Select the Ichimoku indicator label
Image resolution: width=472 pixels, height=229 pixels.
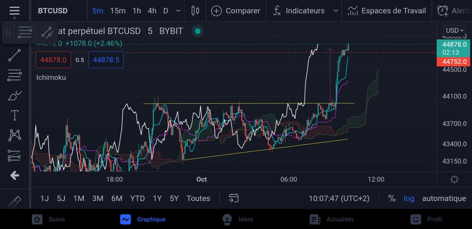pyautogui.click(x=51, y=77)
